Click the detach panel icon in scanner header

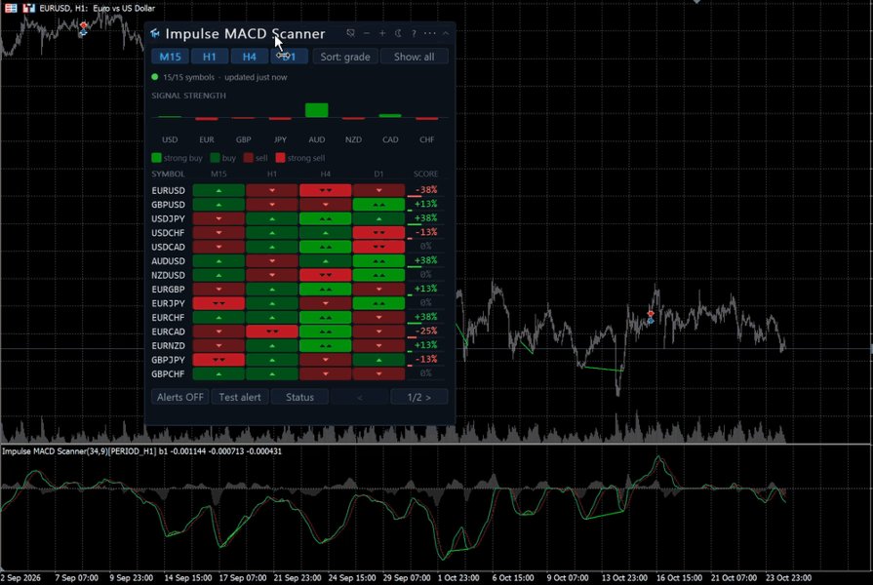coord(351,33)
